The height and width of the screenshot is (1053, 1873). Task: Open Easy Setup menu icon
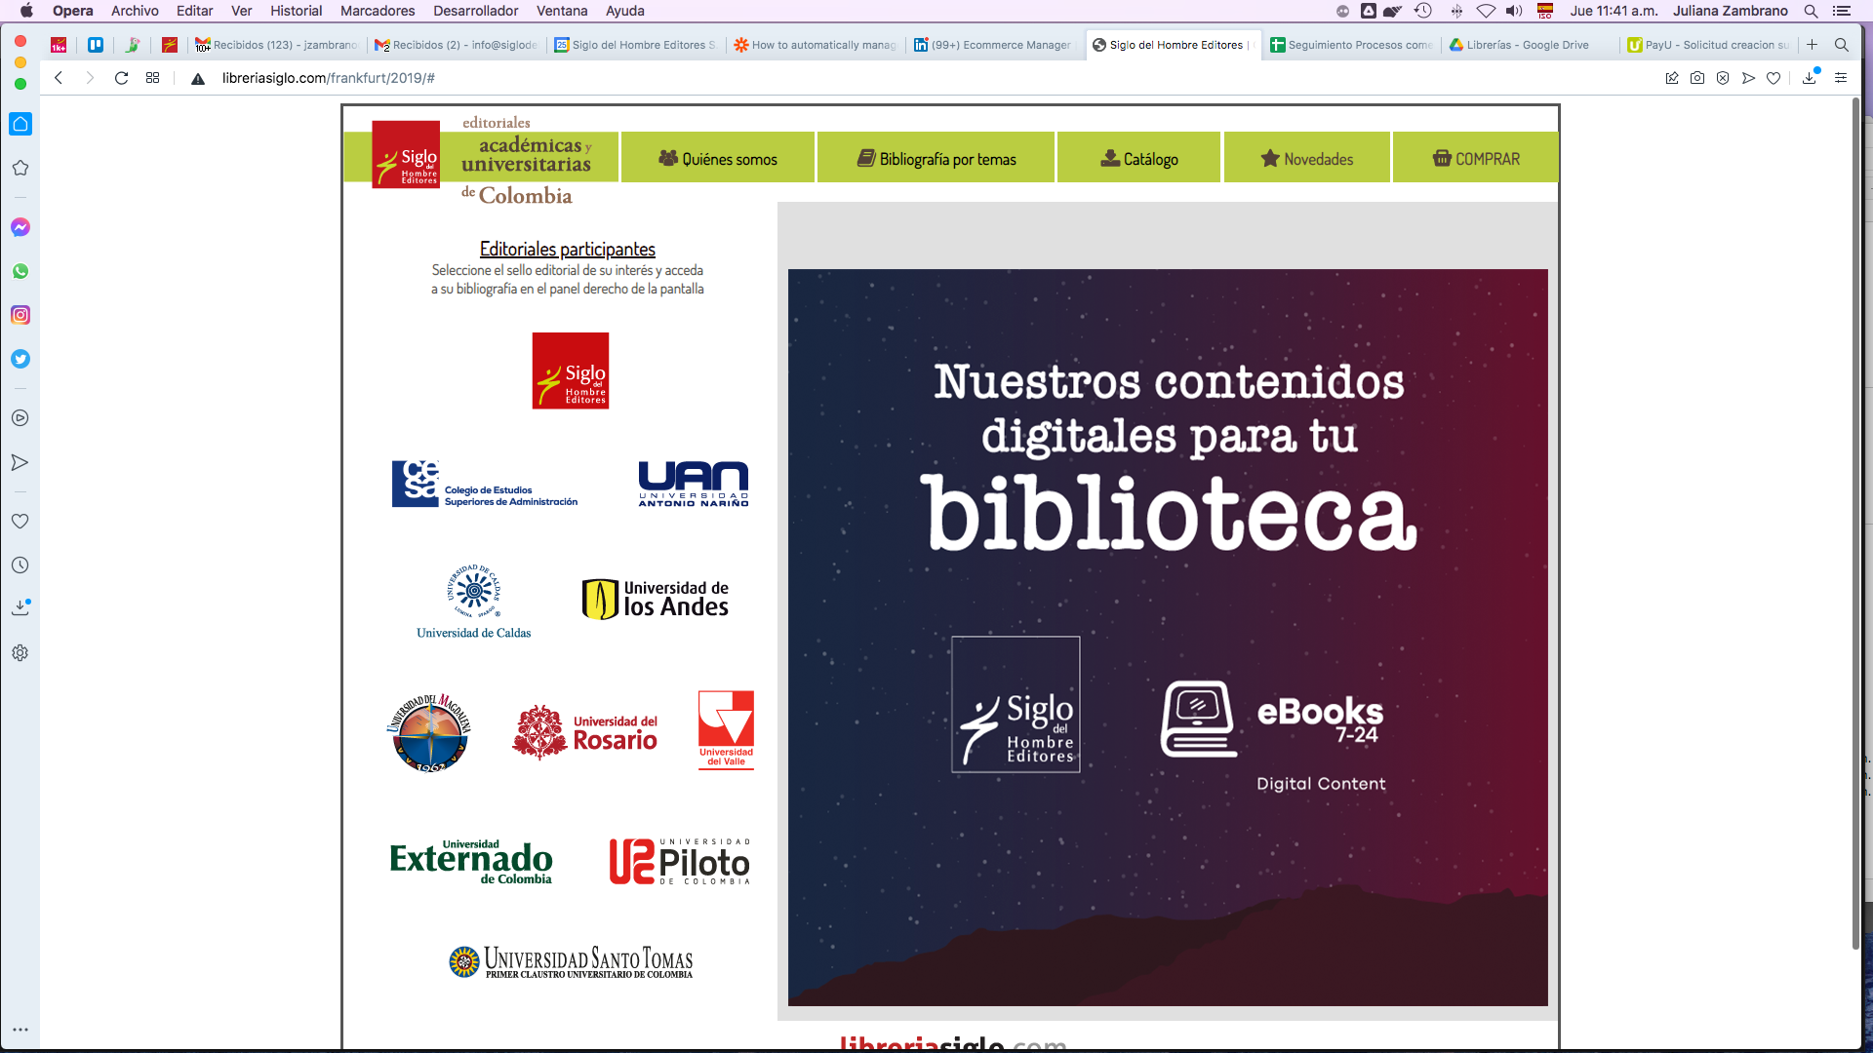coord(1841,78)
